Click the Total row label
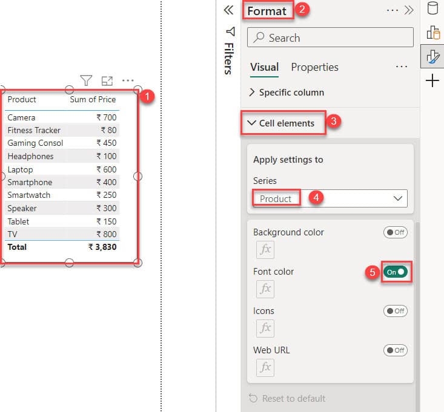Screen dimensions: 444x412 (17, 247)
